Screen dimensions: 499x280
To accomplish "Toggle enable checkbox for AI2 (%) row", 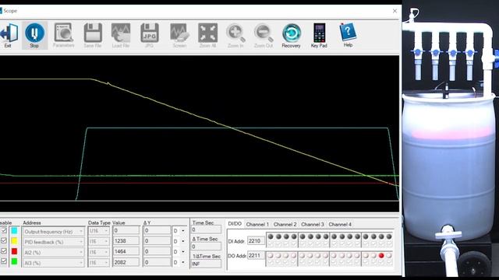I will coord(4,250).
